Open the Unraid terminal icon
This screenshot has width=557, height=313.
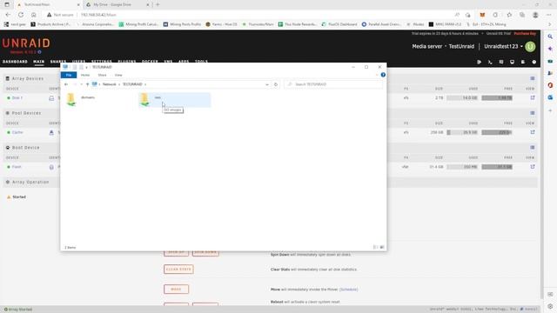(x=490, y=62)
